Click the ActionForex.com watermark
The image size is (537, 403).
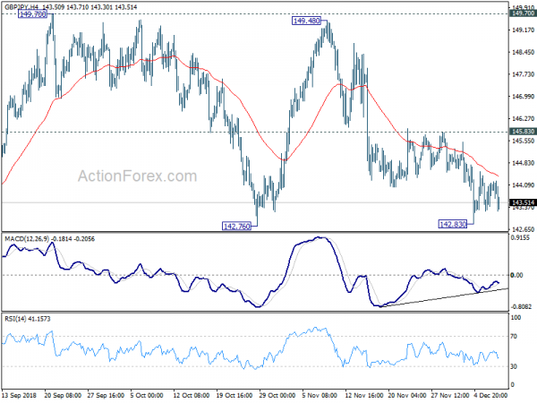pos(137,176)
